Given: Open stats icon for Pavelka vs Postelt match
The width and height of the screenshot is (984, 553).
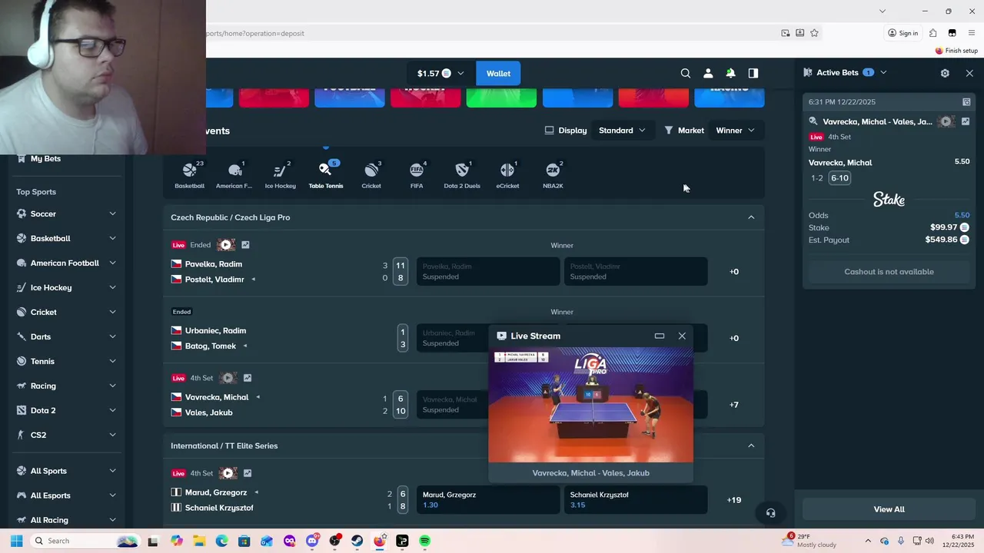Looking at the screenshot, I should 245,245.
